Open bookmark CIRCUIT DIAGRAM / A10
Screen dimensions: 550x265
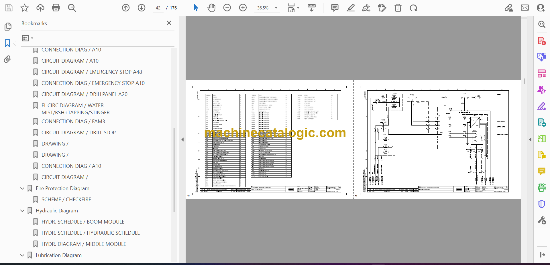(x=70, y=61)
